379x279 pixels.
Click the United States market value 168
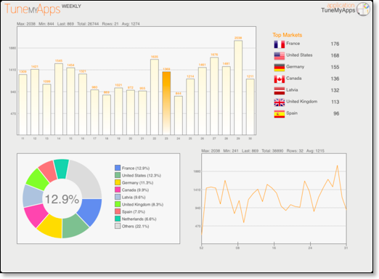[x=335, y=55]
